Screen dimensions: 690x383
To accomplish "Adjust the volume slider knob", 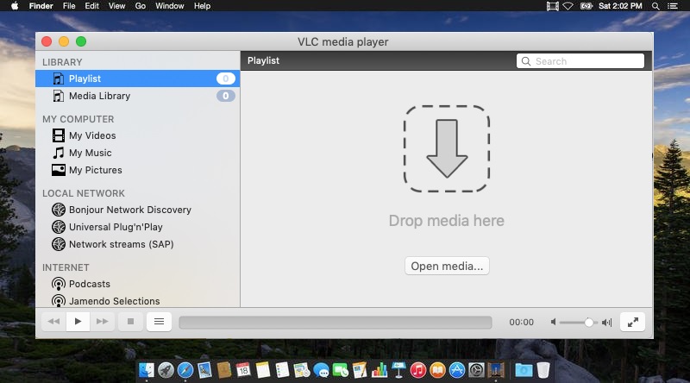I will 588,323.
